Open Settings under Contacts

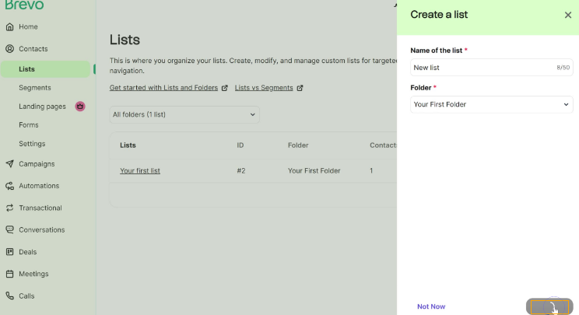(32, 144)
